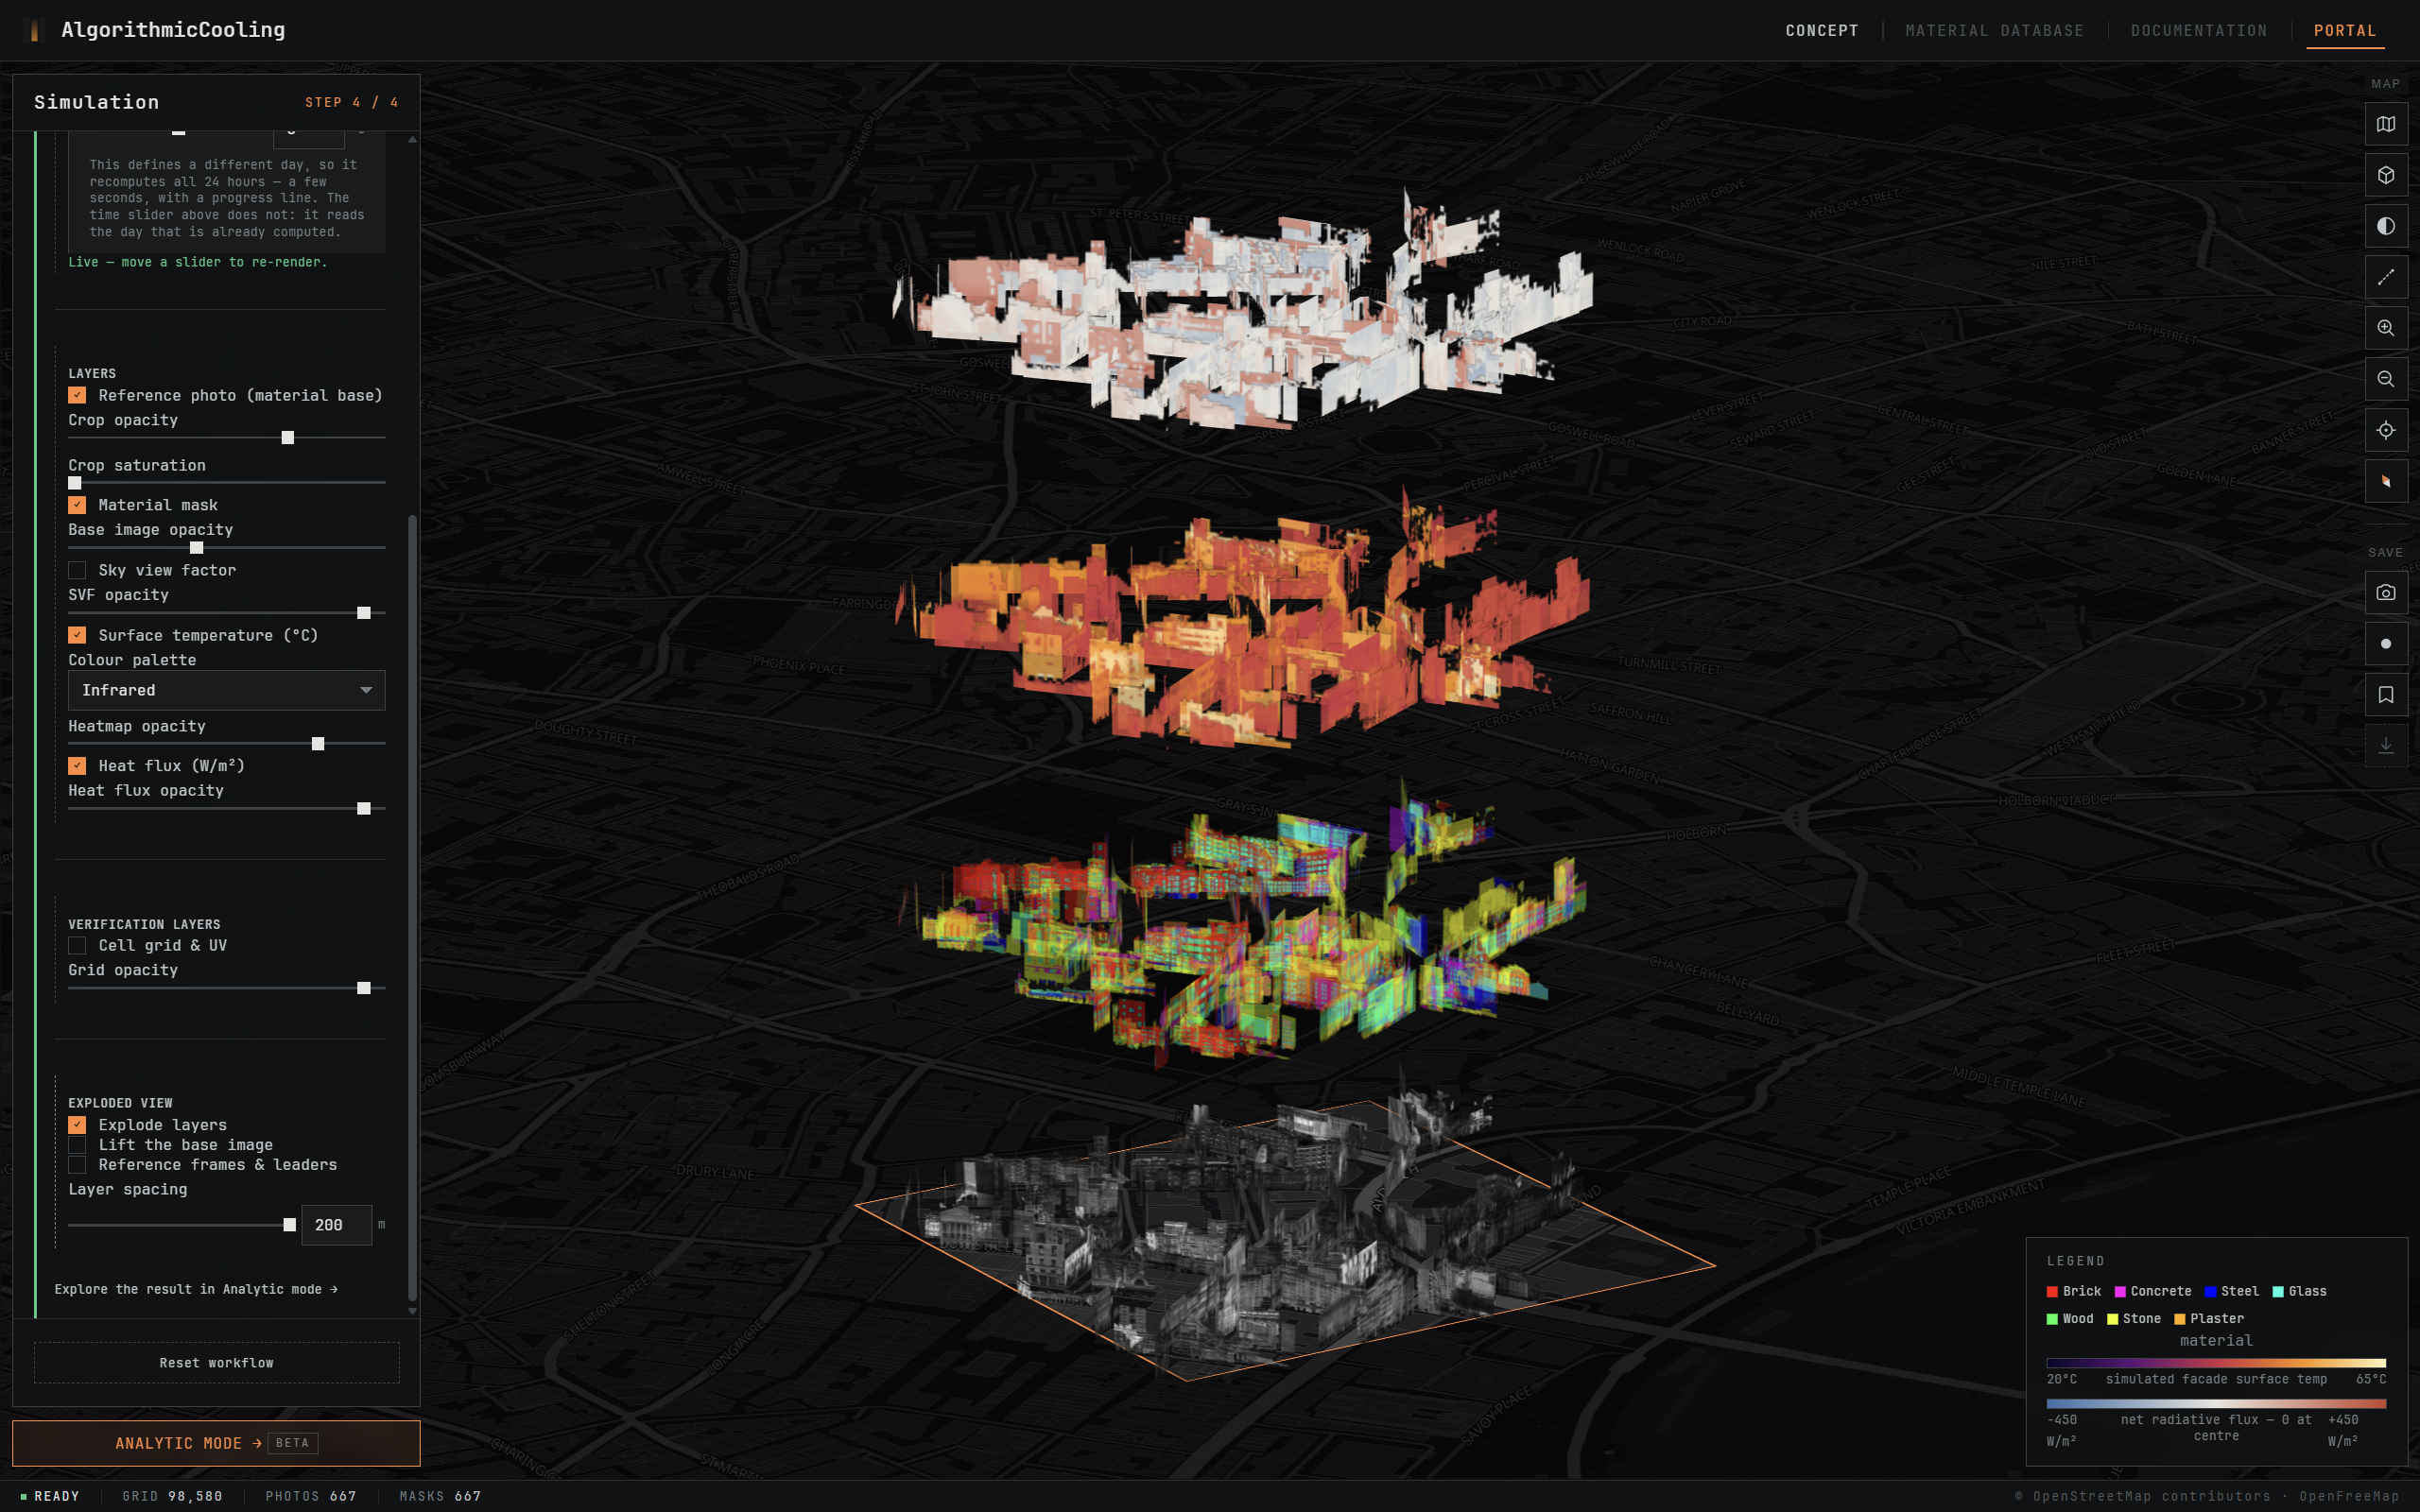
Task: Follow Explore the result in Analytic mode link
Action: pyautogui.click(x=196, y=1289)
